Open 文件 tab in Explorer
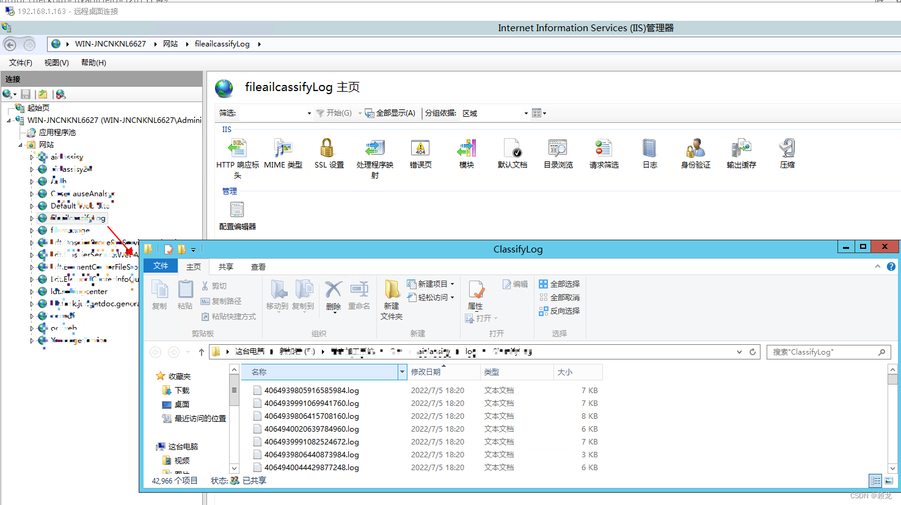 coord(161,266)
